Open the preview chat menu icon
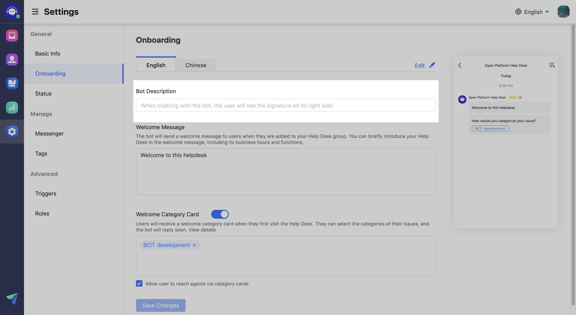576x315 pixels. coord(552,65)
